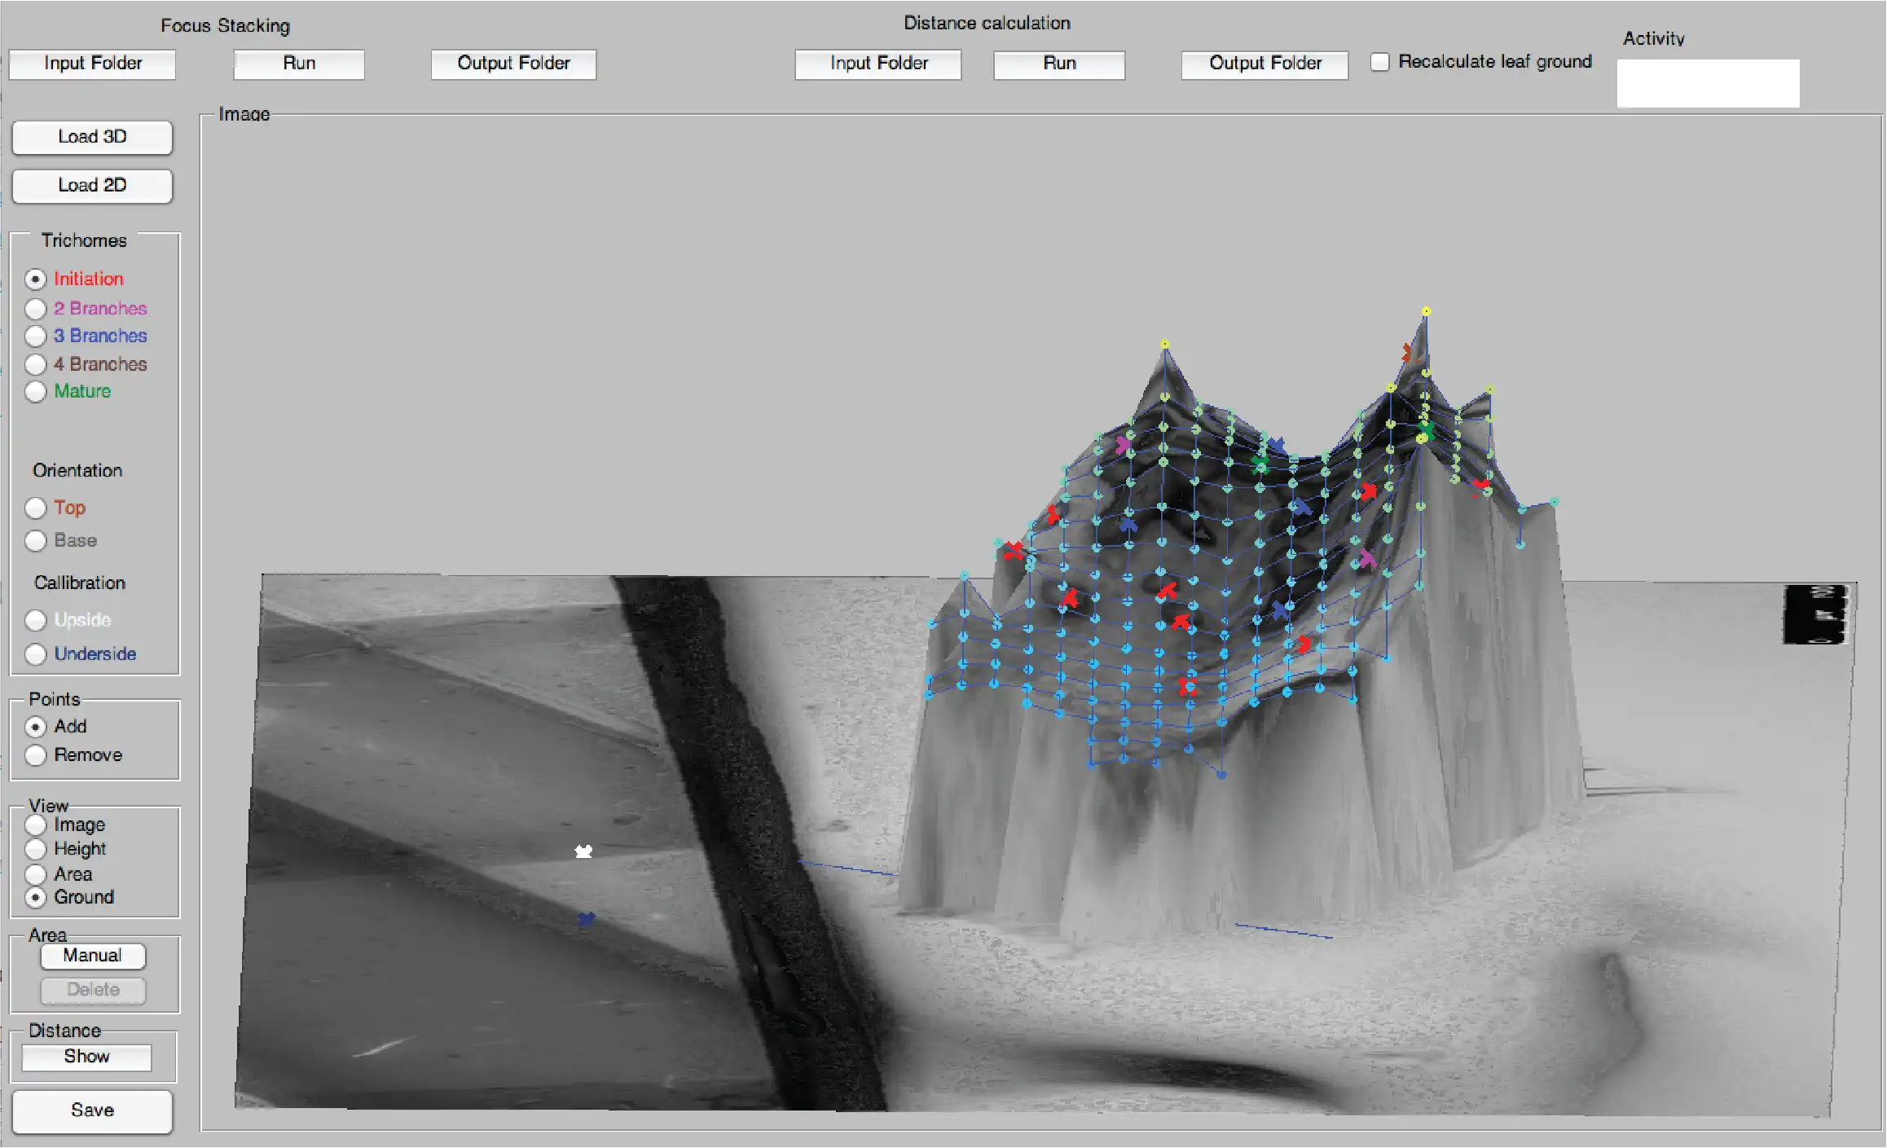Image resolution: width=1887 pixels, height=1148 pixels.
Task: Run the Distance calculation
Action: tap(1059, 64)
